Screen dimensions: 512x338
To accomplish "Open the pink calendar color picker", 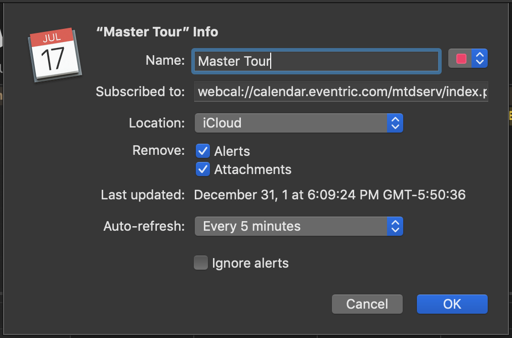I will coord(467,59).
